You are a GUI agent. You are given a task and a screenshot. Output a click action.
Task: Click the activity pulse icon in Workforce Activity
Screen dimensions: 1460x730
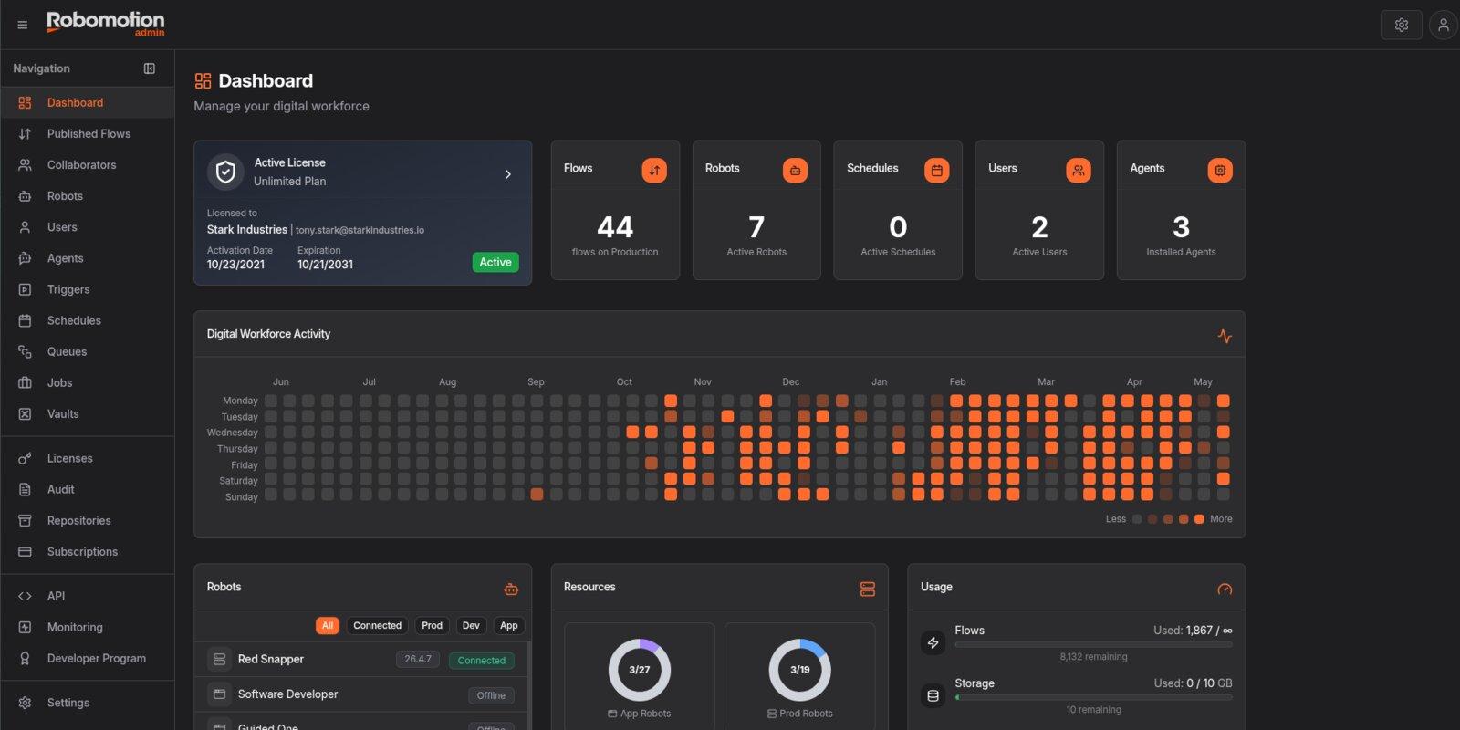point(1225,336)
